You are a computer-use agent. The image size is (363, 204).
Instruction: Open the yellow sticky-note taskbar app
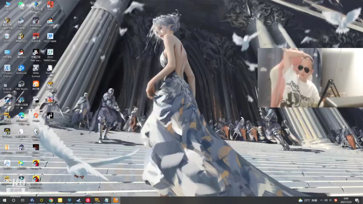click(60, 200)
